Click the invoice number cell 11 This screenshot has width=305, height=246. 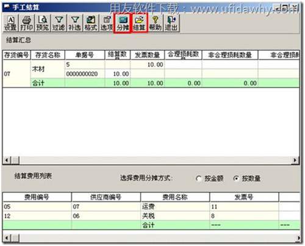pyautogui.click(x=244, y=206)
